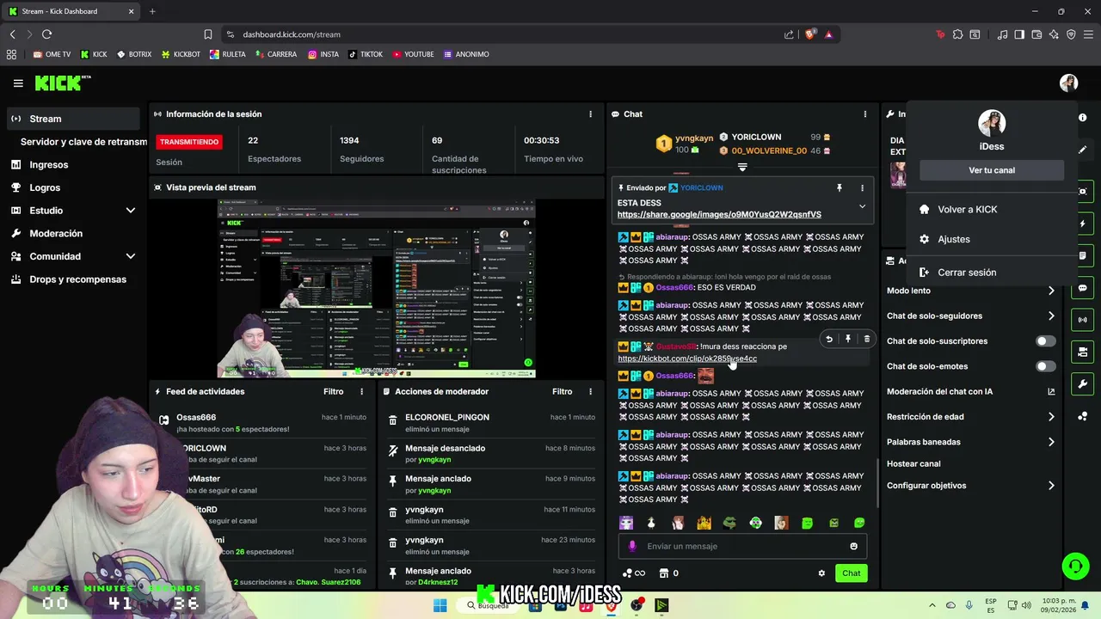Expand Restricción de edad settings
This screenshot has height=619, width=1101.
click(1051, 417)
